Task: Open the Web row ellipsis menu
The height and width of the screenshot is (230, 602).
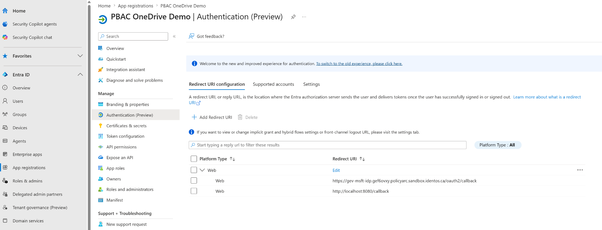Action: tap(580, 170)
